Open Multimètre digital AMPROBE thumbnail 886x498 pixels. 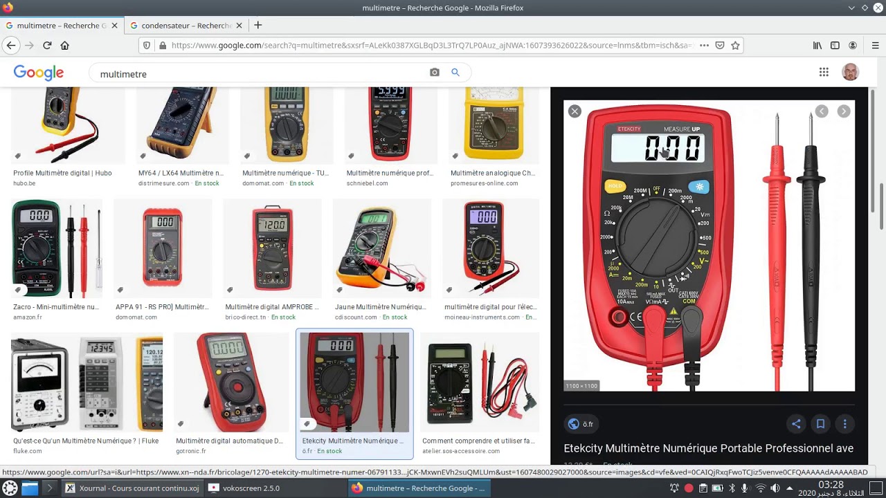coord(273,248)
